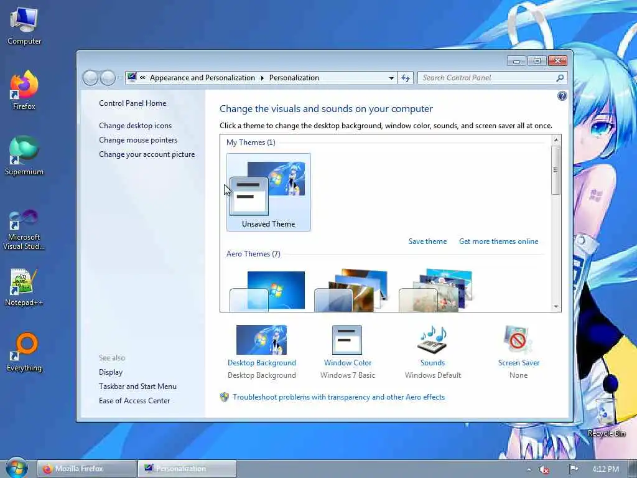Image resolution: width=637 pixels, height=478 pixels.
Task: Open Control Panel Home link
Action: coord(133,103)
